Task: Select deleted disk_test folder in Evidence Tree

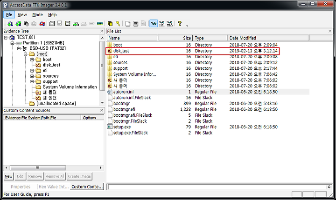Action: (x=51, y=65)
